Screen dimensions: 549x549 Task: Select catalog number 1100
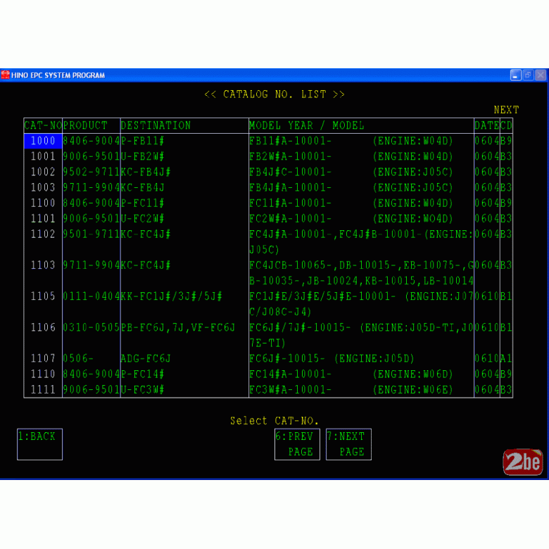43,203
